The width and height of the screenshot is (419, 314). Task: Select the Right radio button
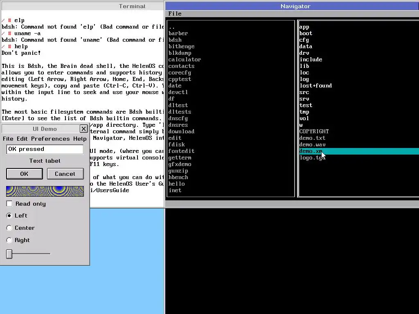click(x=9, y=240)
